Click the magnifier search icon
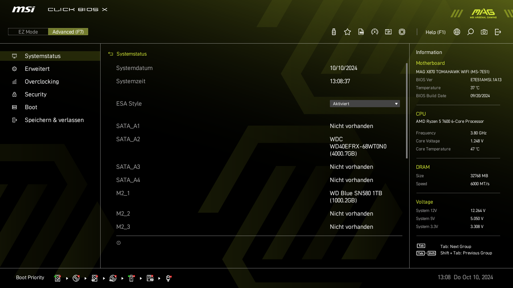 click(x=471, y=32)
